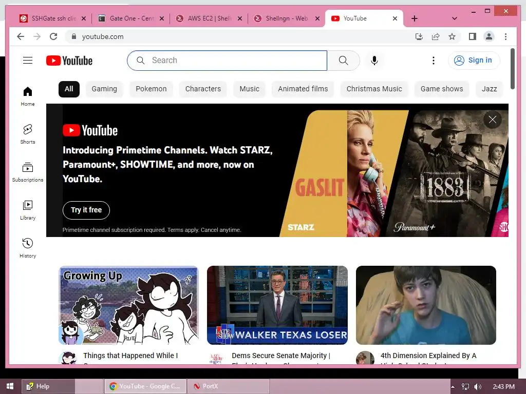The height and width of the screenshot is (394, 526).
Task: Select the Animated films chip
Action: 303,89
